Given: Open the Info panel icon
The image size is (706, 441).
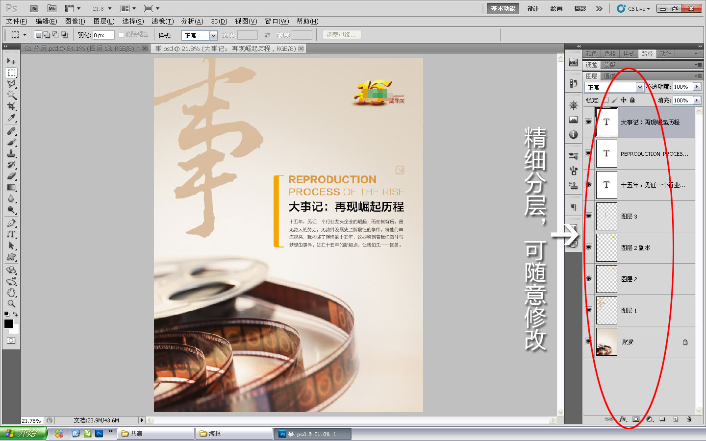Looking at the screenshot, I should [574, 134].
